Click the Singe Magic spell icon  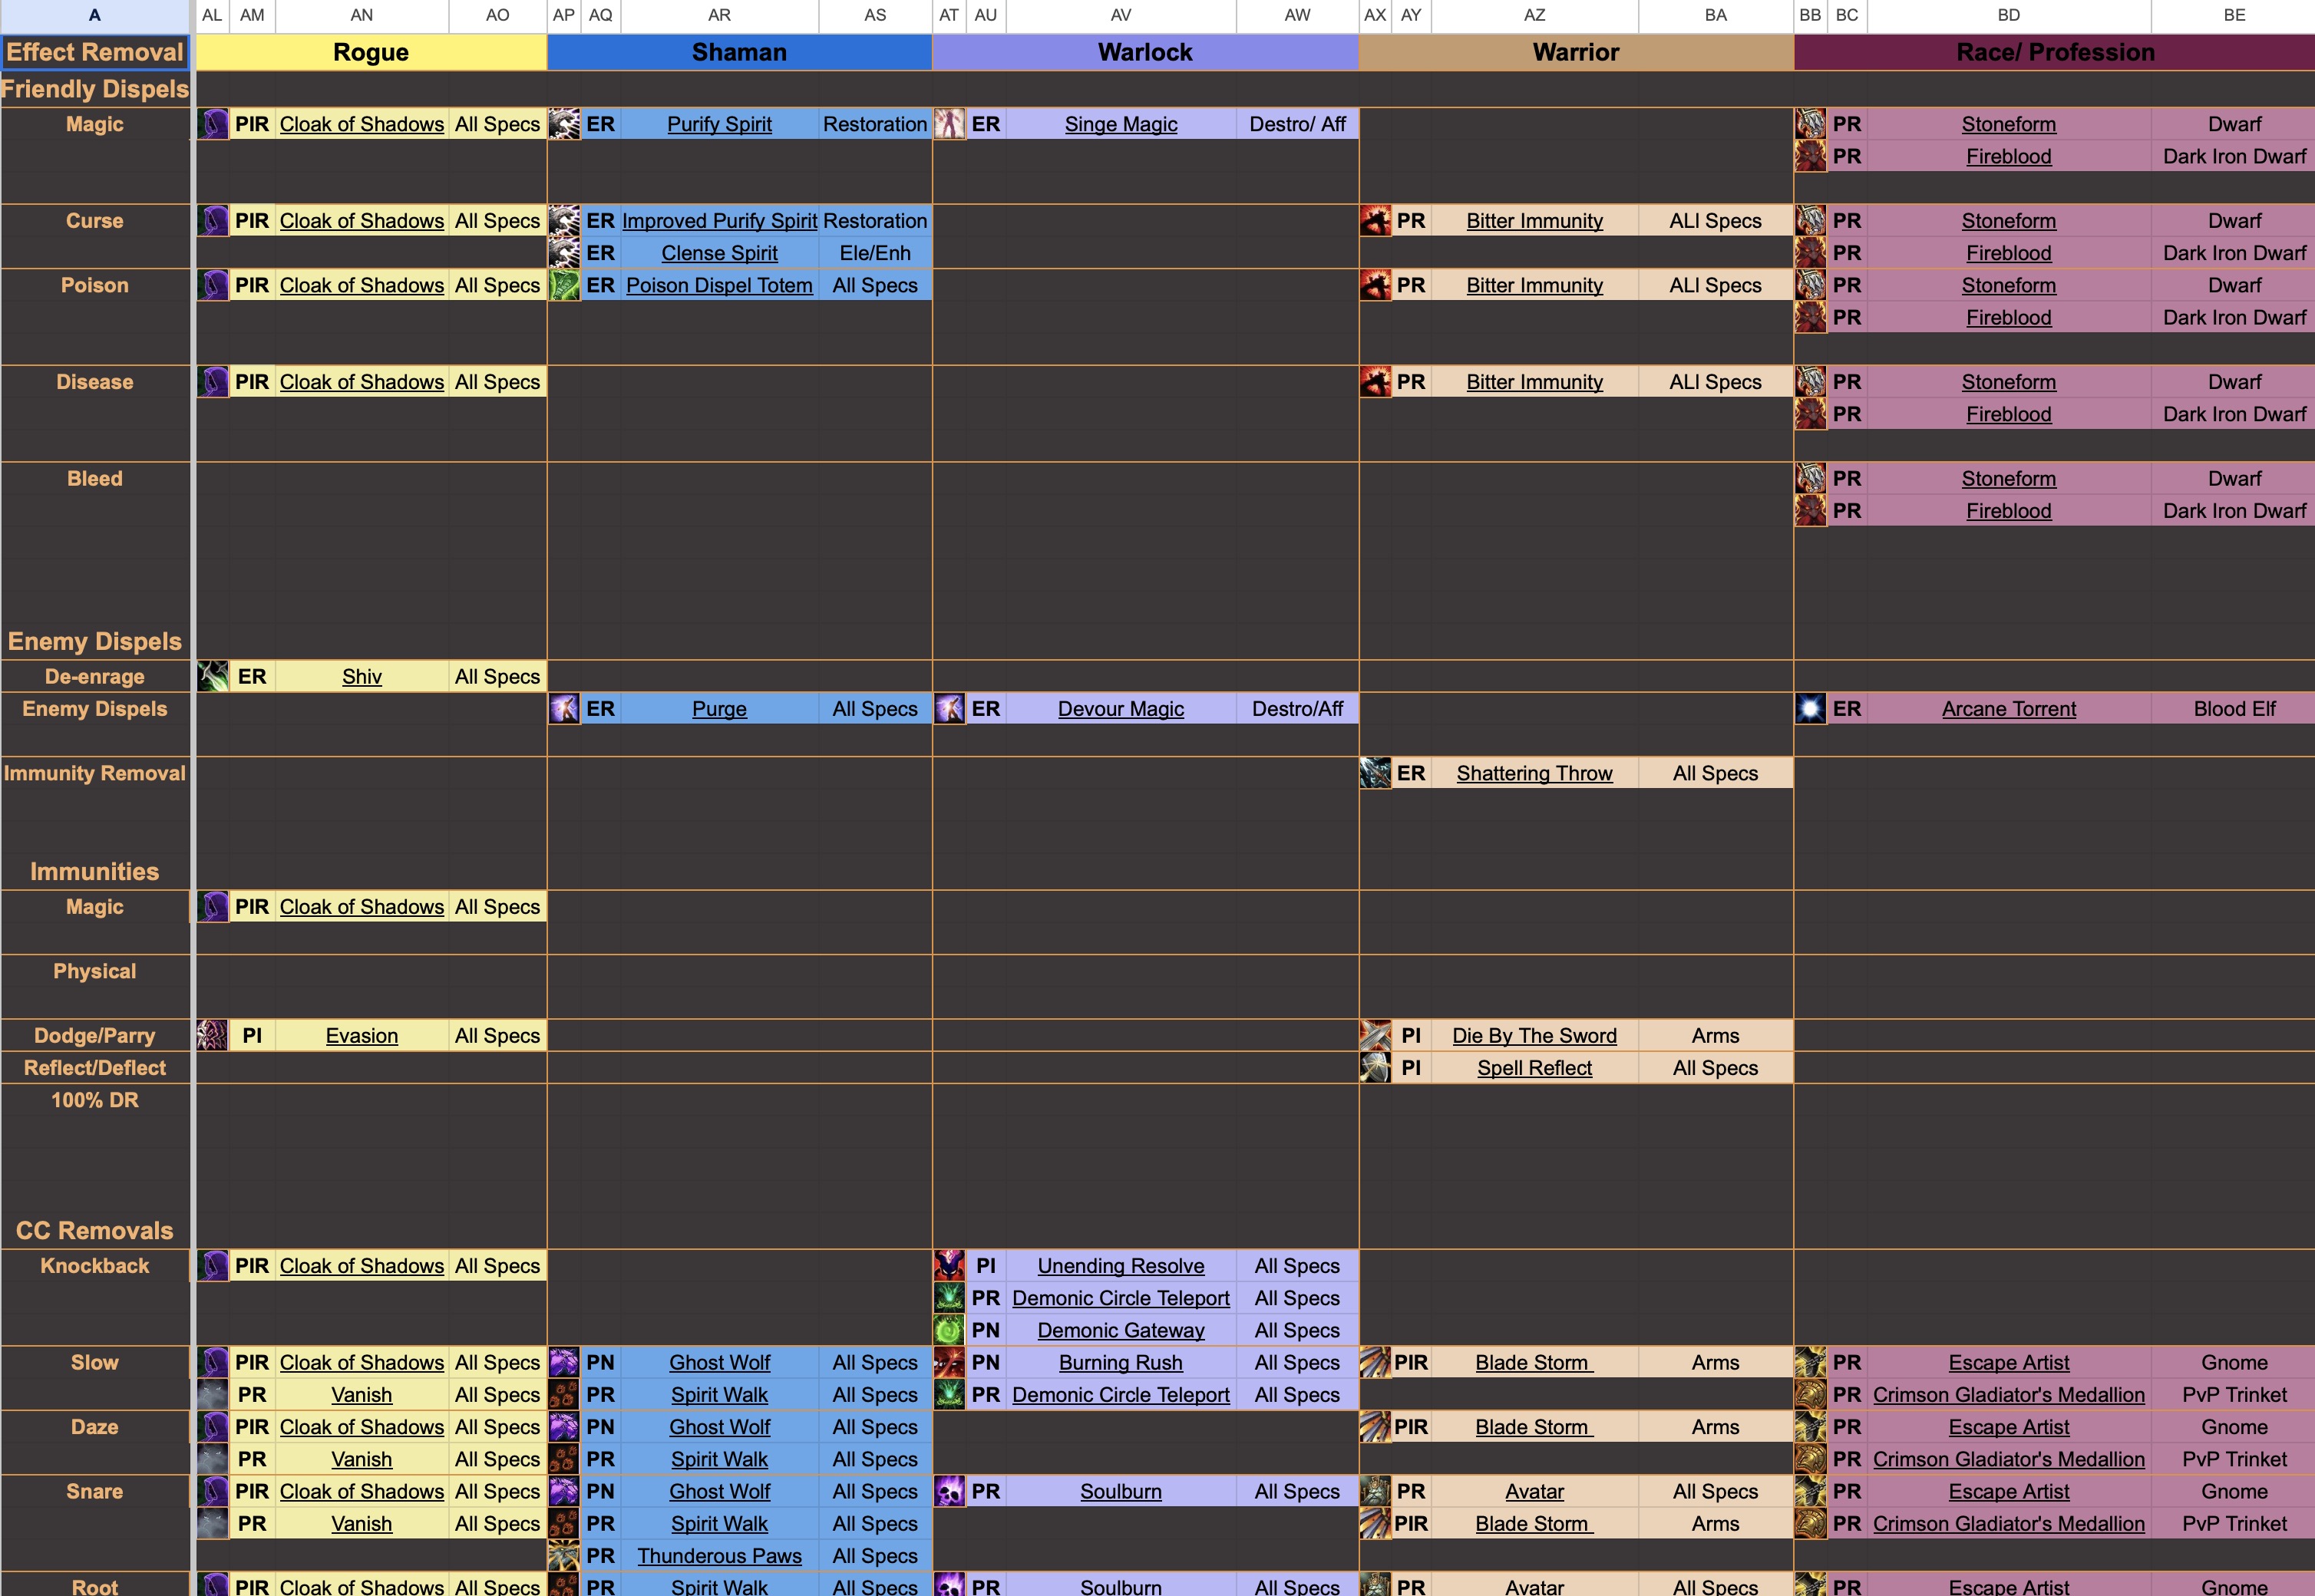pyautogui.click(x=949, y=124)
